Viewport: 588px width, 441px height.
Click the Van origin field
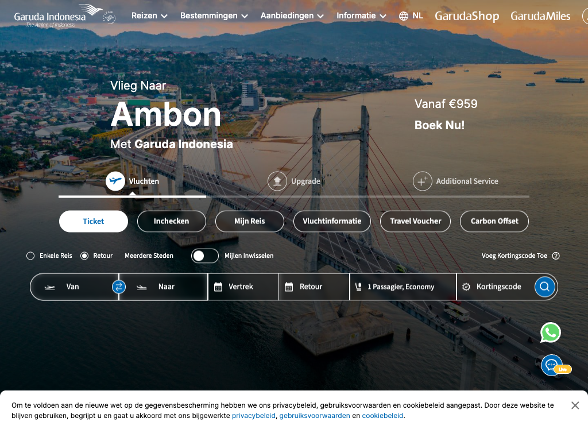[74, 287]
